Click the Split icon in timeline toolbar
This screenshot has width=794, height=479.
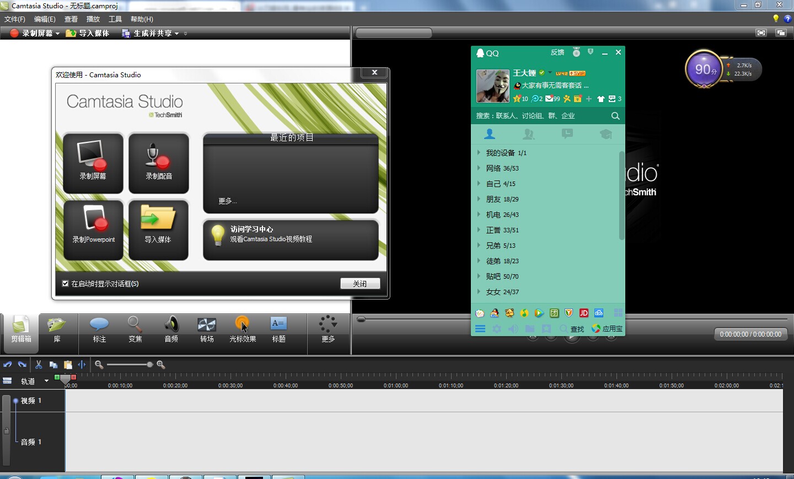tap(82, 365)
